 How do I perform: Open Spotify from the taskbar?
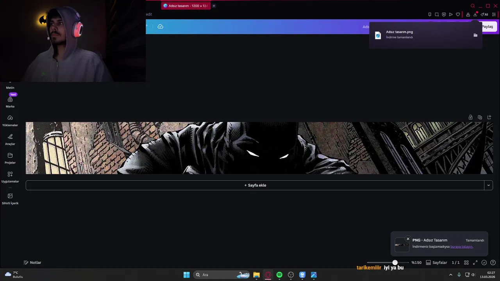click(x=279, y=275)
